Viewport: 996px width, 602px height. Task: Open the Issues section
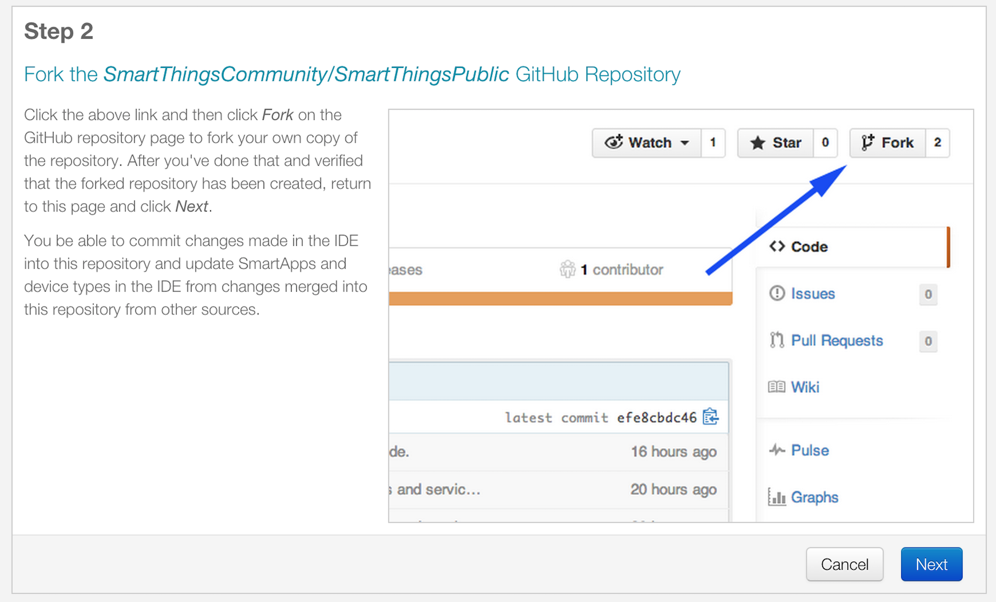pos(813,293)
